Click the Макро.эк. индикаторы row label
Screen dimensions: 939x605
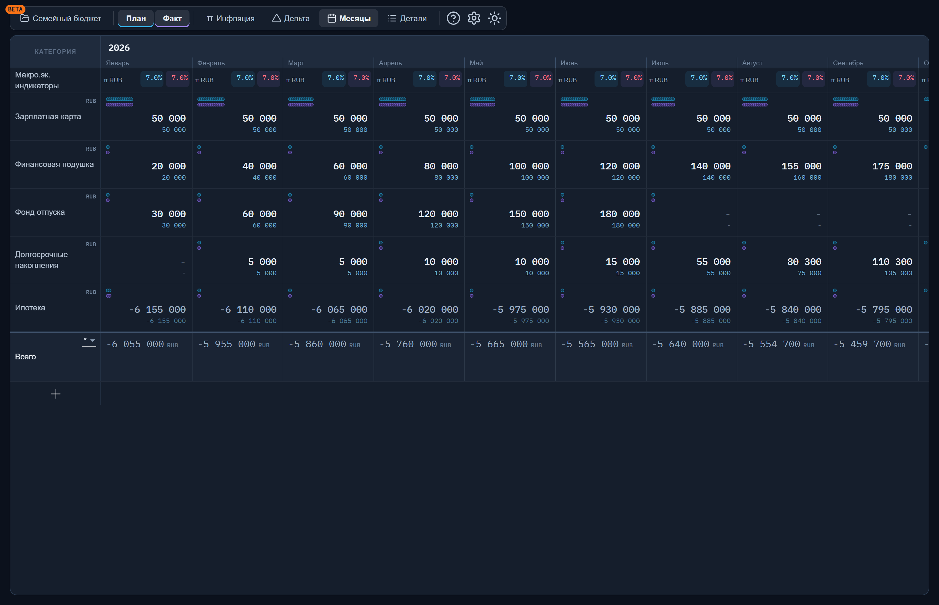pyautogui.click(x=37, y=80)
